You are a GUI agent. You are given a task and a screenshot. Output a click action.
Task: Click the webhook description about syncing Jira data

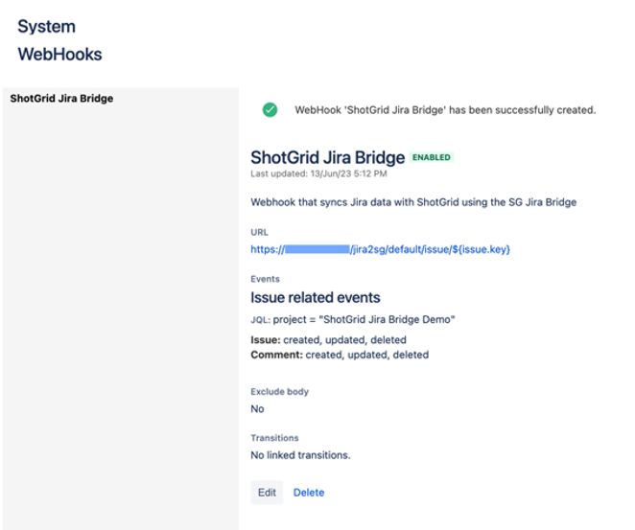click(x=413, y=202)
